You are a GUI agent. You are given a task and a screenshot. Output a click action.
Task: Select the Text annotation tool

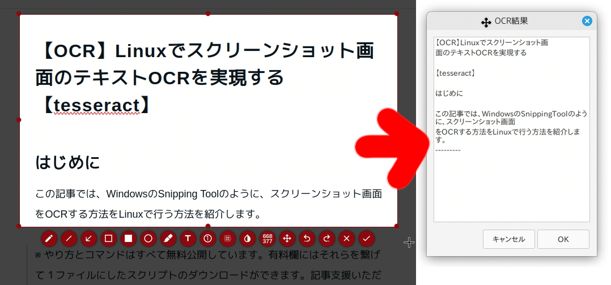tap(188, 239)
